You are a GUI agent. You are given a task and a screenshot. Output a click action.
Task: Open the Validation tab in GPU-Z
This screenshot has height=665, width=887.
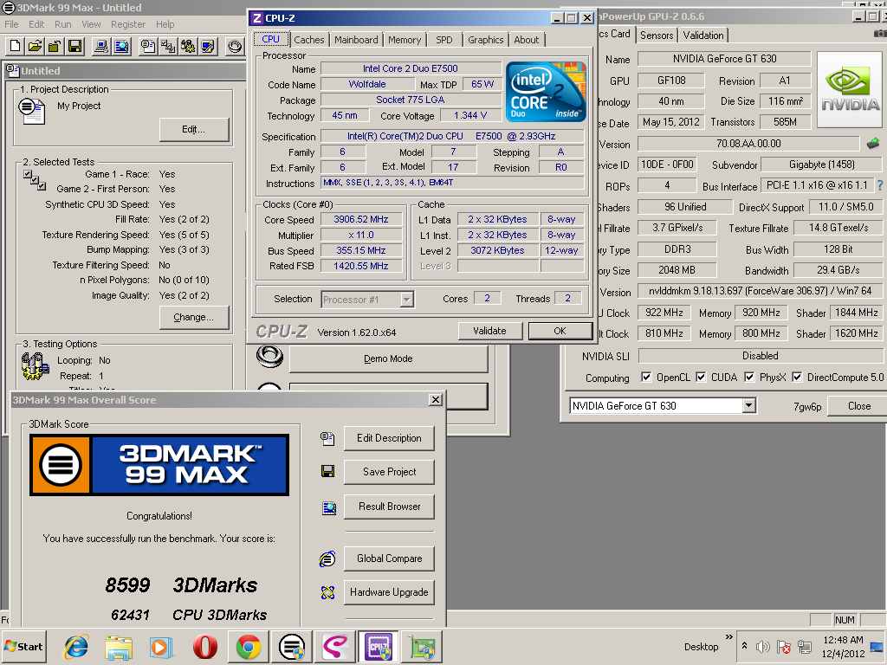(703, 35)
